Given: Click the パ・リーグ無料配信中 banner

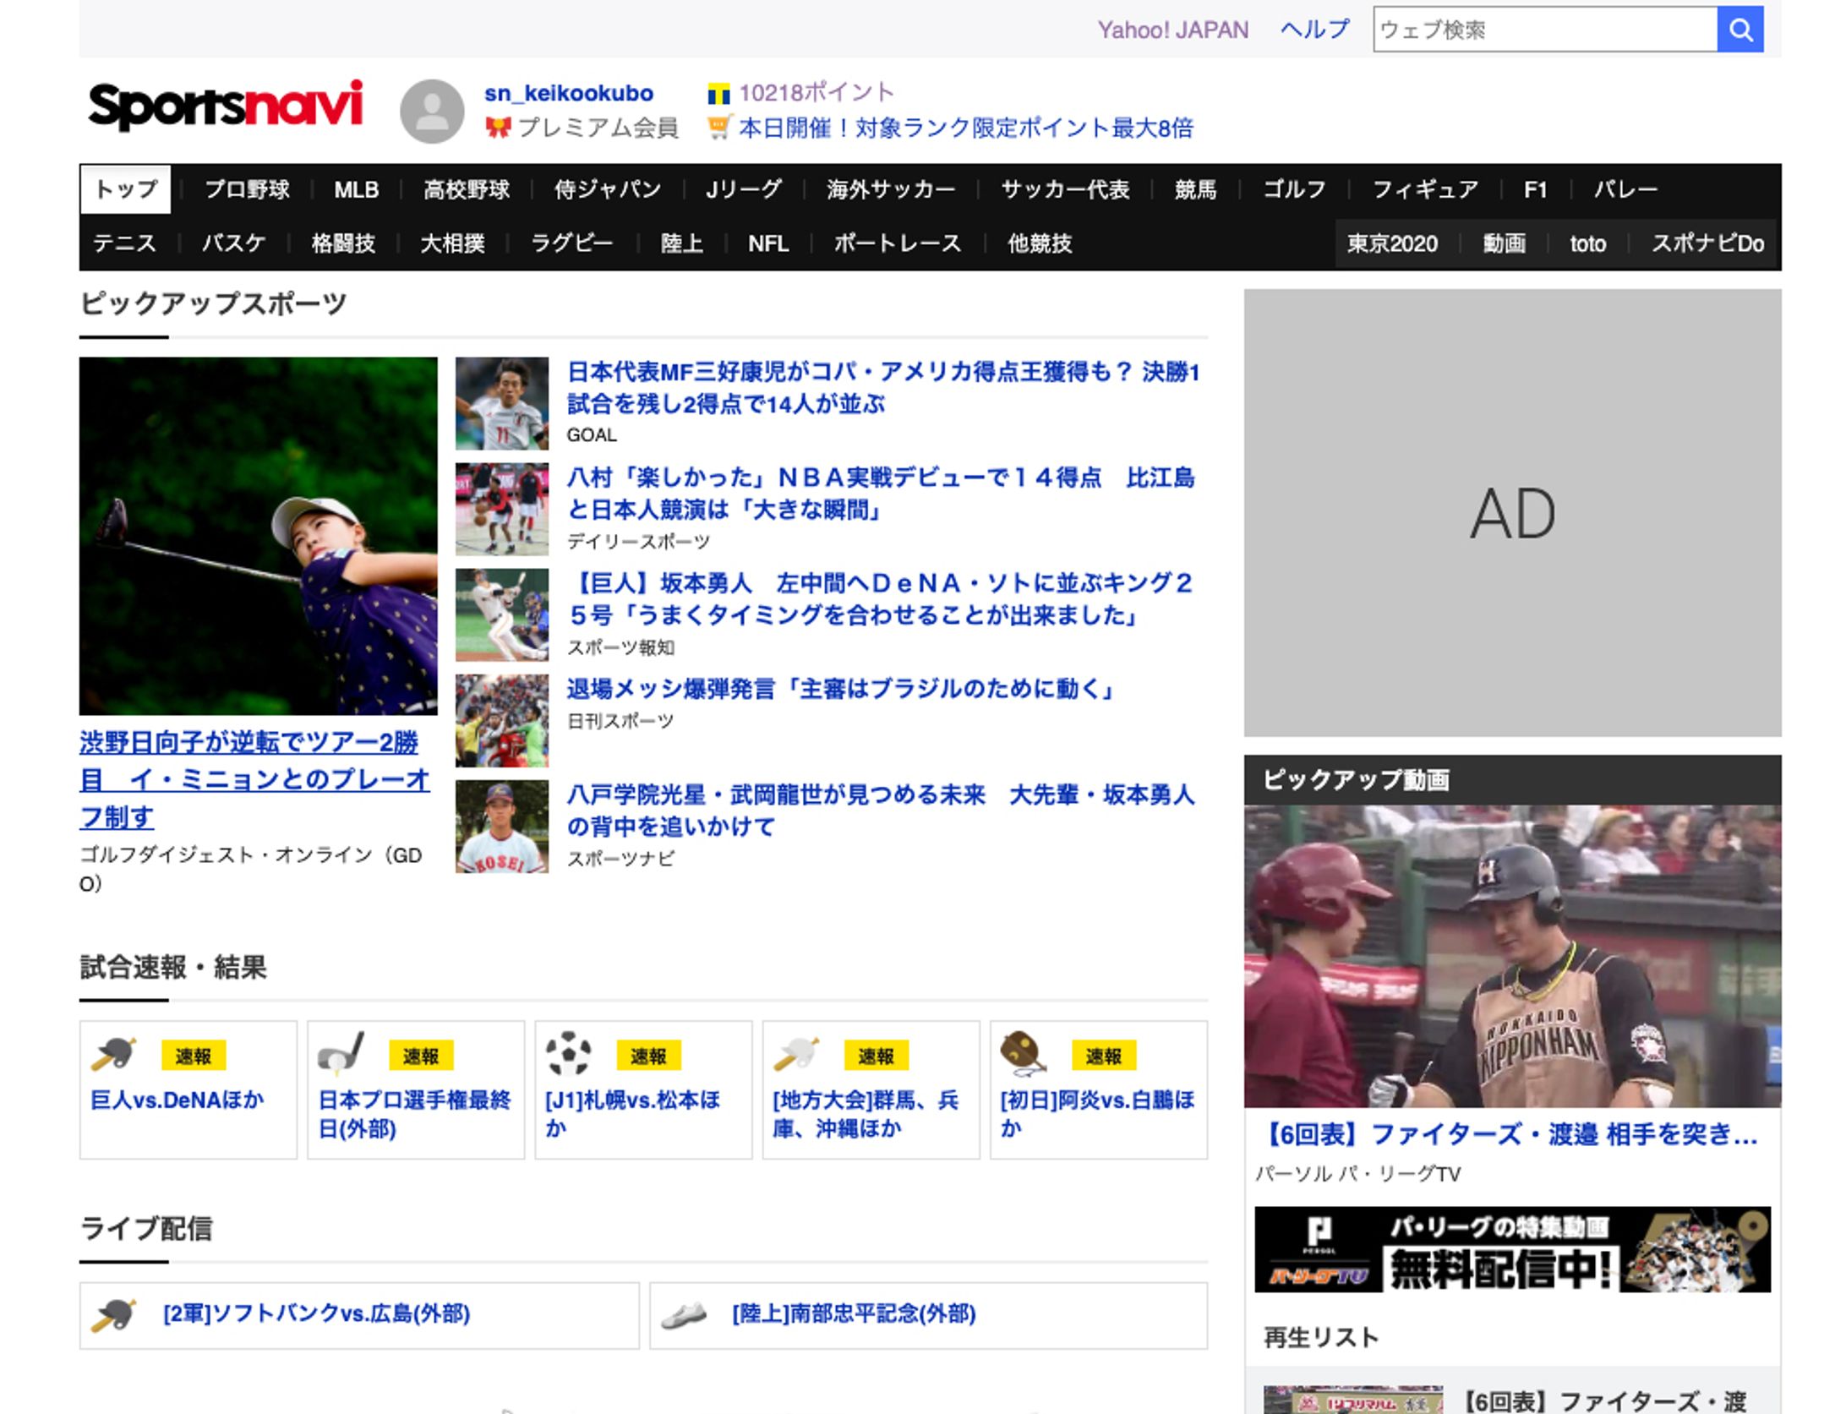Looking at the screenshot, I should (1511, 1249).
